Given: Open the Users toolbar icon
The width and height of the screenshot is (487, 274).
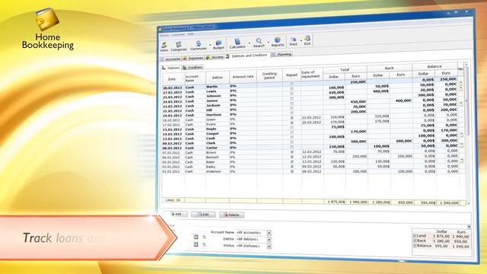Looking at the screenshot, I should click(x=164, y=46).
